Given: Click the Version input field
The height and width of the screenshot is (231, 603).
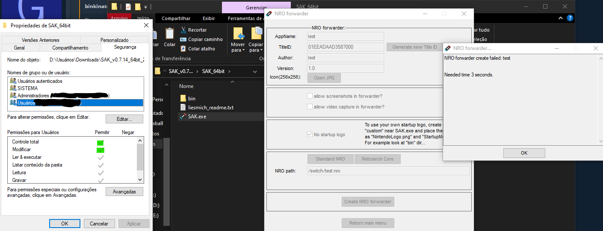Looking at the screenshot, I should [346, 68].
